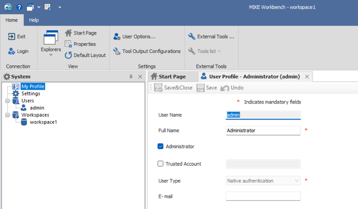
Task: Select the admin user in the tree
Action: click(37, 108)
